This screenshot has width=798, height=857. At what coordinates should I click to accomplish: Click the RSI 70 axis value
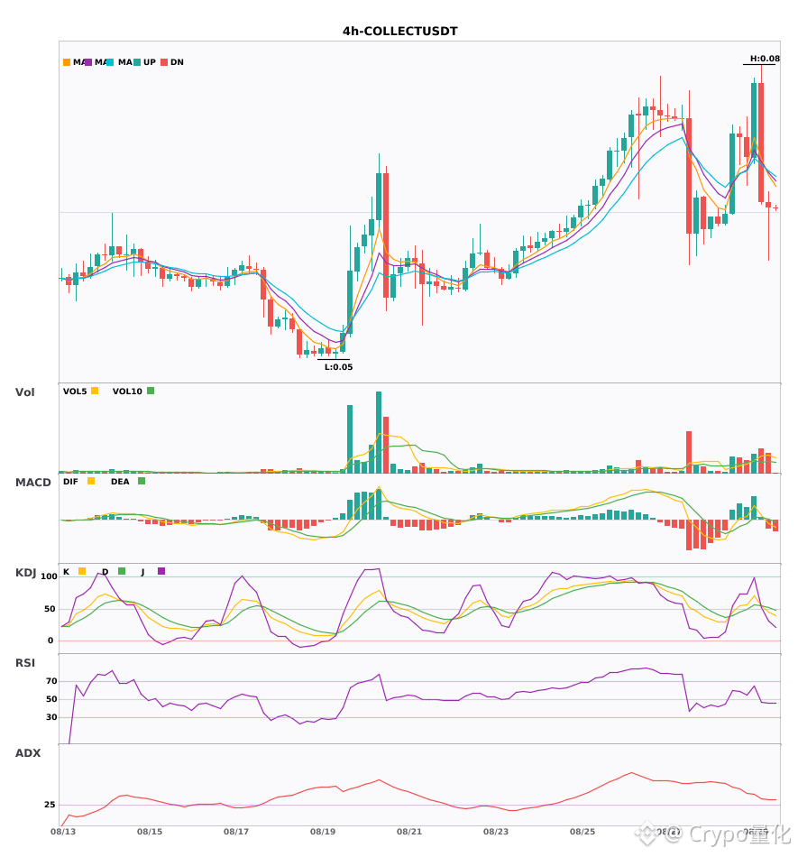click(51, 681)
